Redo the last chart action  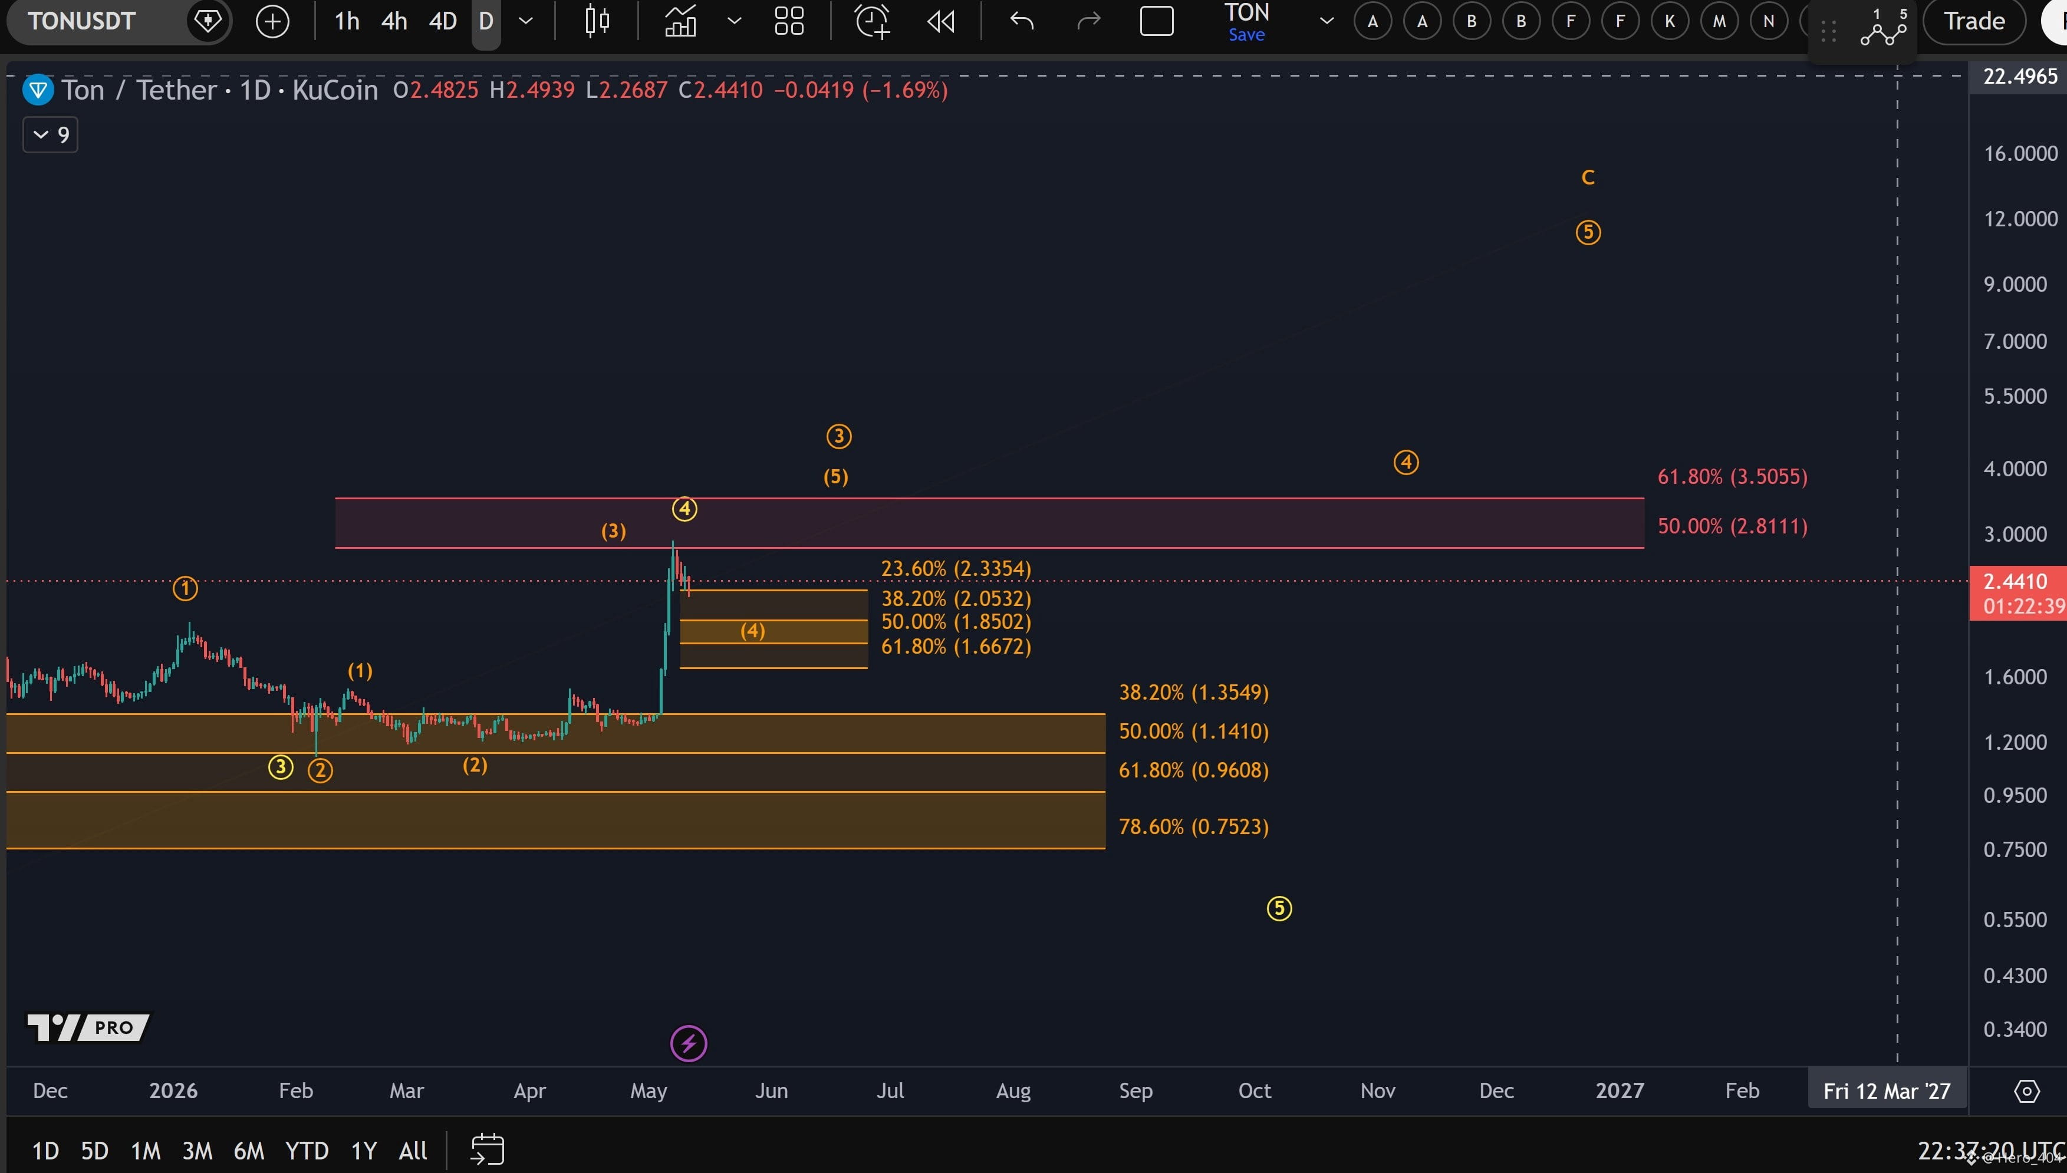pos(1088,21)
